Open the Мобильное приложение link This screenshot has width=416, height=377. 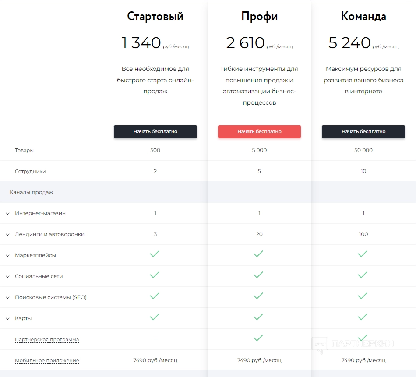tap(47, 360)
